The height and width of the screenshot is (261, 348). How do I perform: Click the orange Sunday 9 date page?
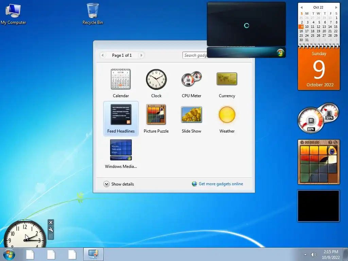click(x=319, y=69)
